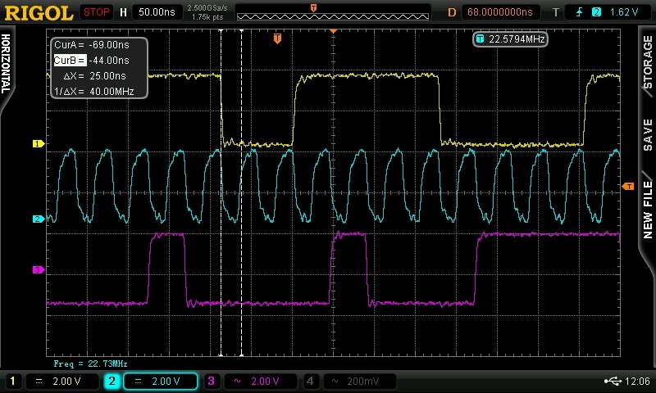This screenshot has width=656, height=393.
Task: Toggle channel 3 magenta badge
Action: coord(212,381)
